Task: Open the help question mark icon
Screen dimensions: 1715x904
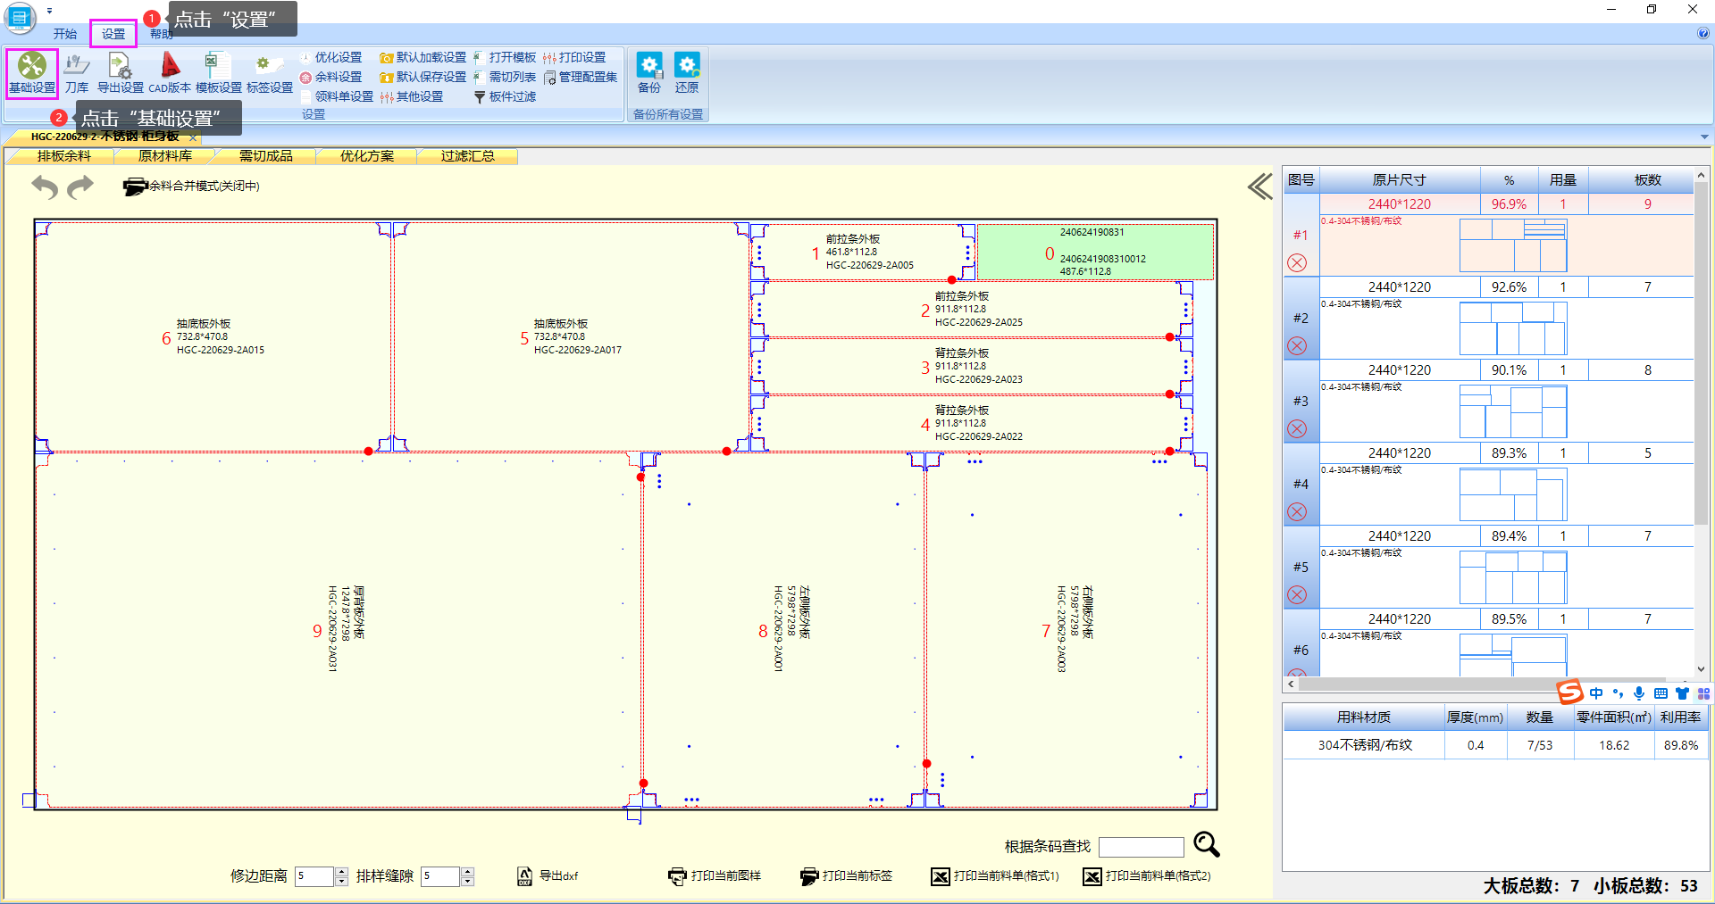Action: click(x=1702, y=34)
